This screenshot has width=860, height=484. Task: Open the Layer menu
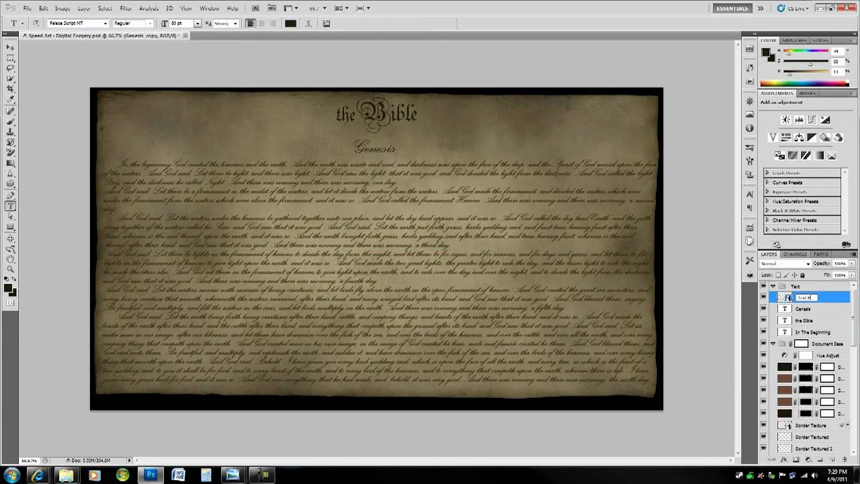click(84, 8)
